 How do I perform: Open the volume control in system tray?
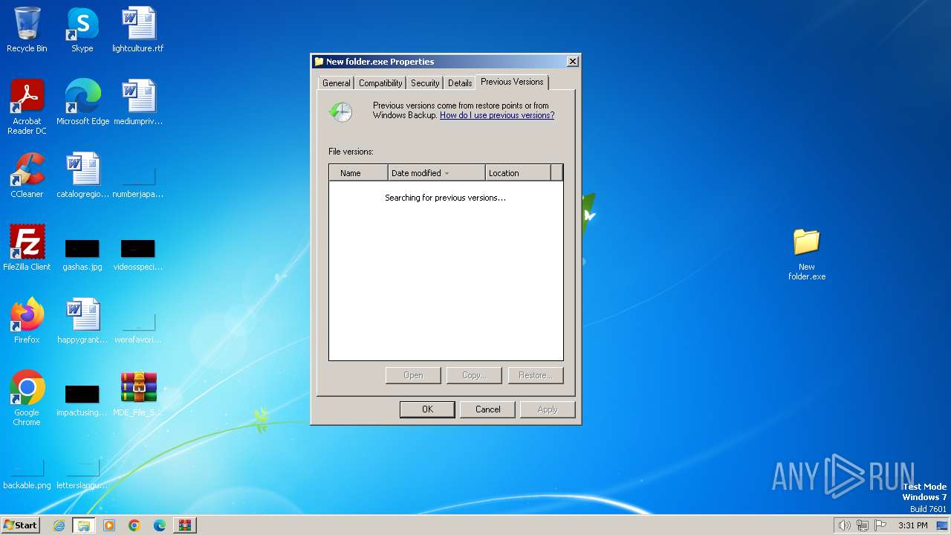[x=845, y=525]
